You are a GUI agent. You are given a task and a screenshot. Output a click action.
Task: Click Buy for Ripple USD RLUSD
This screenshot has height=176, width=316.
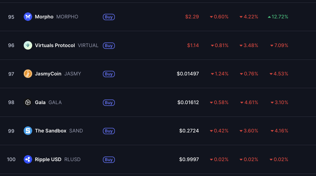tap(109, 160)
